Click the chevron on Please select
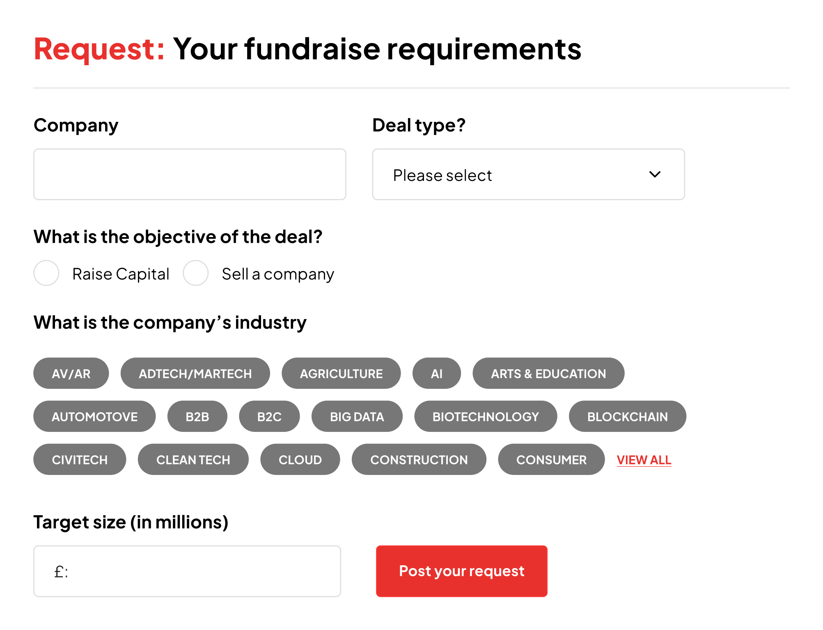Viewport: 823px width, 630px height. coord(655,174)
